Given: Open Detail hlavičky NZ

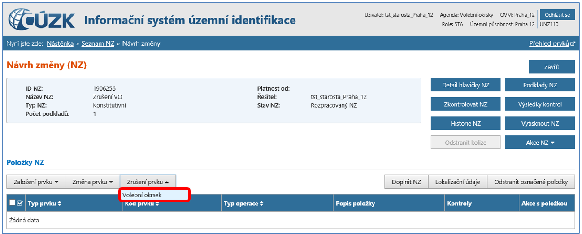Looking at the screenshot, I should click(x=465, y=85).
